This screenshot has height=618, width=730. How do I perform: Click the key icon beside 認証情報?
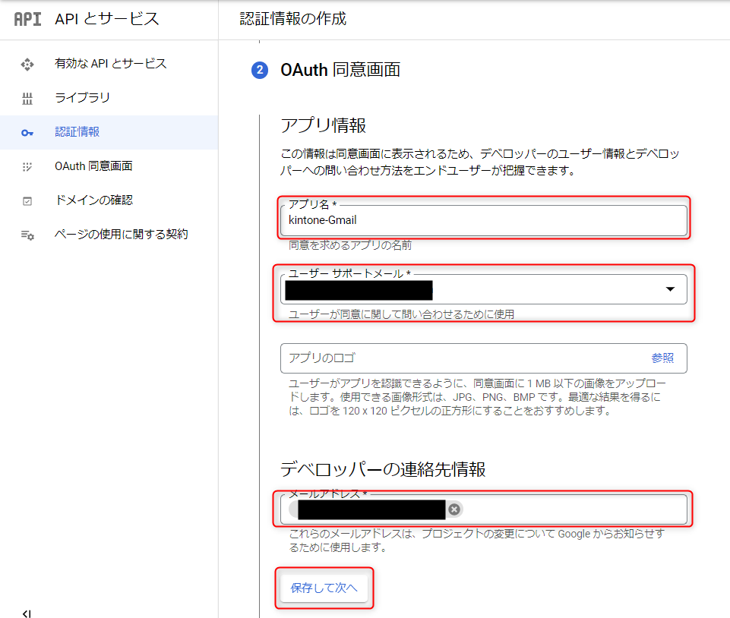point(27,132)
